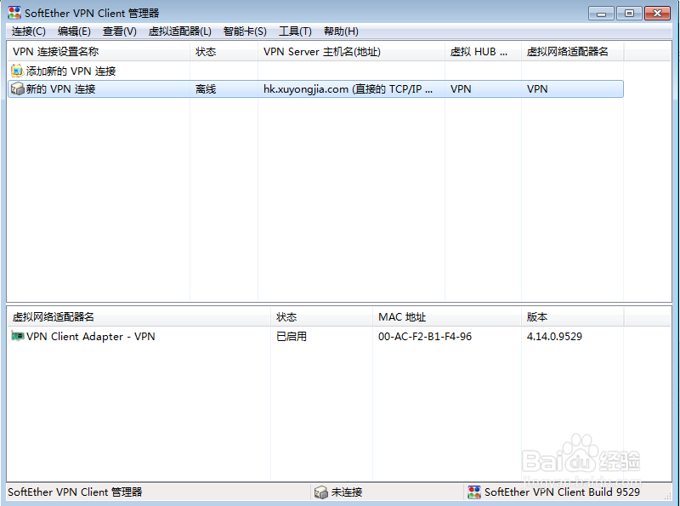Image resolution: width=680 pixels, height=506 pixels.
Task: Click MAC address 00-AC-F2-B1-F4-96
Action: pyautogui.click(x=424, y=336)
